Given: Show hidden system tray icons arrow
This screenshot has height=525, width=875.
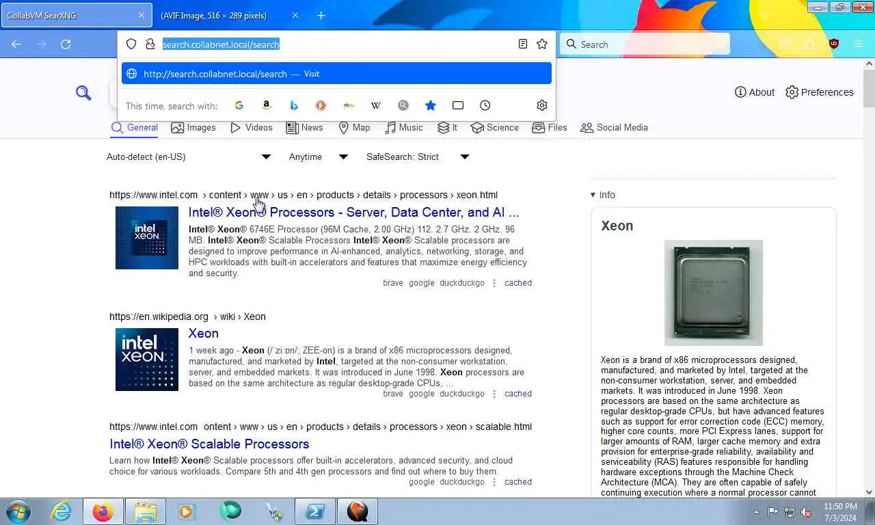Looking at the screenshot, I should [x=756, y=512].
